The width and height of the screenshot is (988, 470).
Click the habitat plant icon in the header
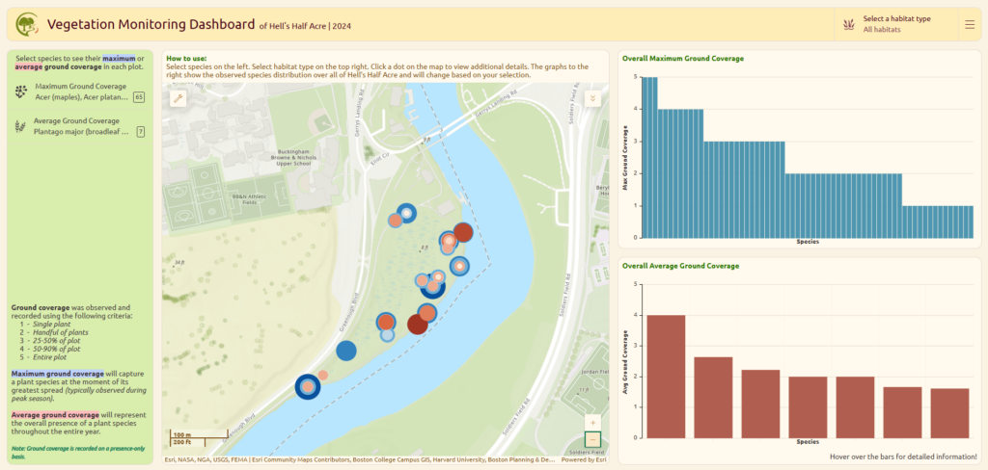click(x=848, y=24)
